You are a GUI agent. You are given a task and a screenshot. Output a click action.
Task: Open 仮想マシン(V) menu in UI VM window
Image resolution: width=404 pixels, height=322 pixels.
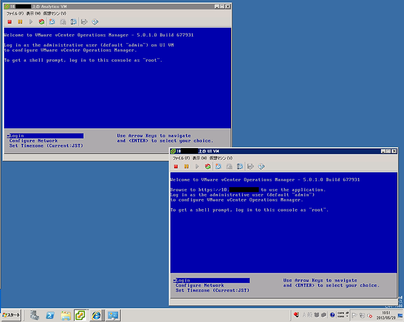point(221,158)
